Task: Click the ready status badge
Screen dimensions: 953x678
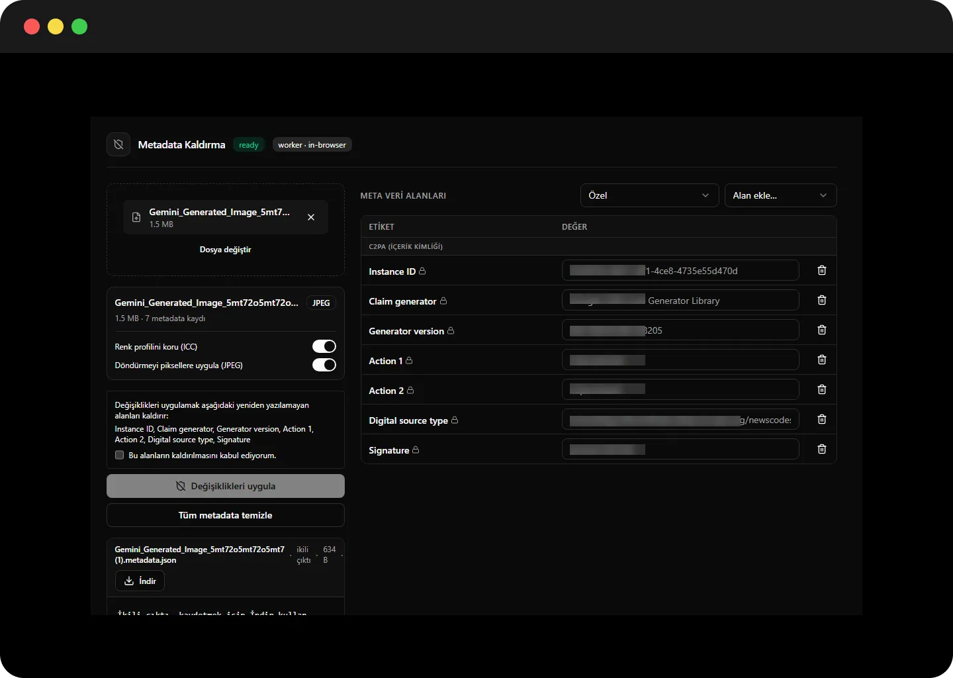Action: point(249,145)
